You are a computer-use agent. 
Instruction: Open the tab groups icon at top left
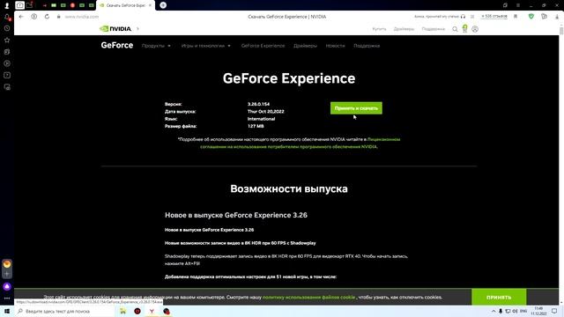coord(19,5)
